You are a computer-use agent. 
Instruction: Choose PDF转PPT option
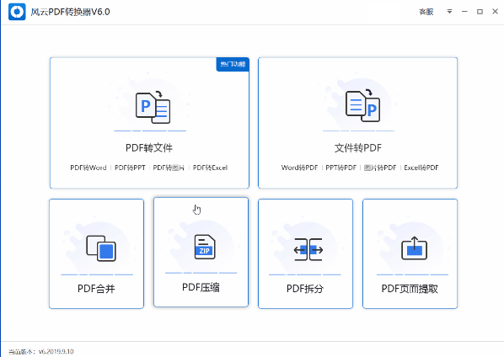coord(130,168)
